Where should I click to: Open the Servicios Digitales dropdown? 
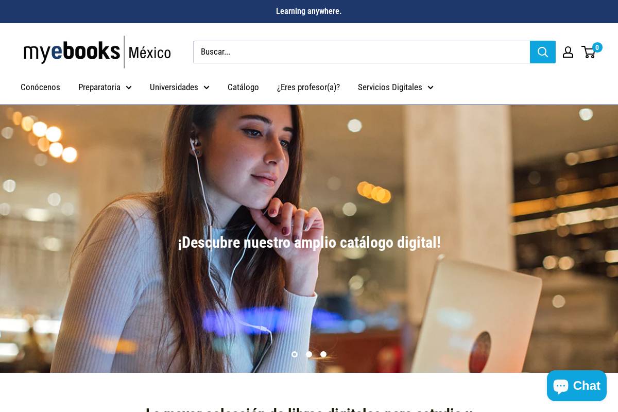[x=396, y=87]
